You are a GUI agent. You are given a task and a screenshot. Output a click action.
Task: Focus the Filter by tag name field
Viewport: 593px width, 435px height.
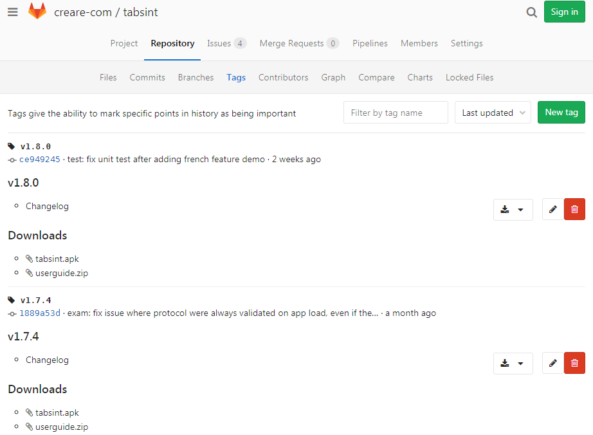pos(396,113)
